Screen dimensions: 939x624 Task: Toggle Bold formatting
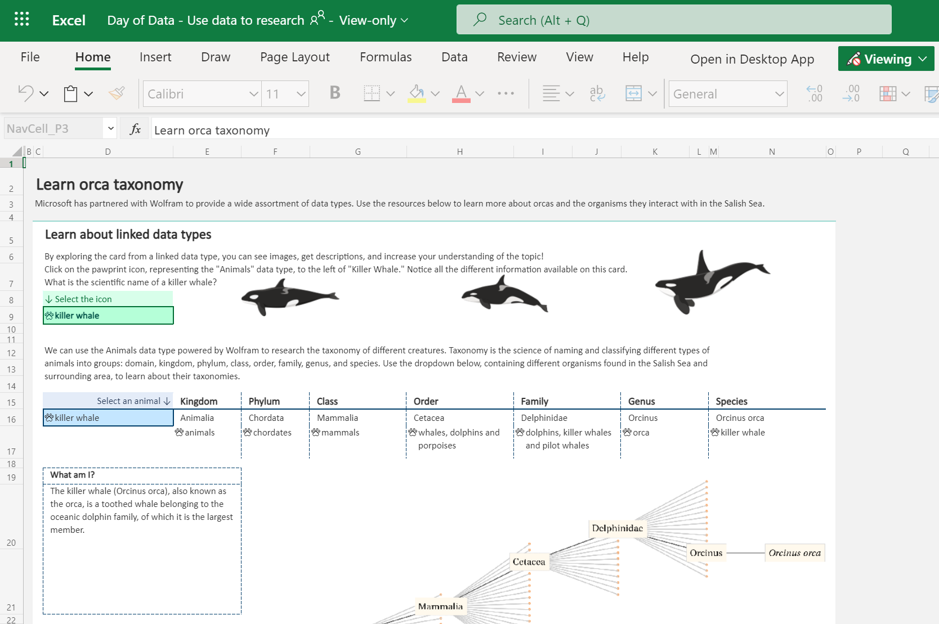point(335,93)
